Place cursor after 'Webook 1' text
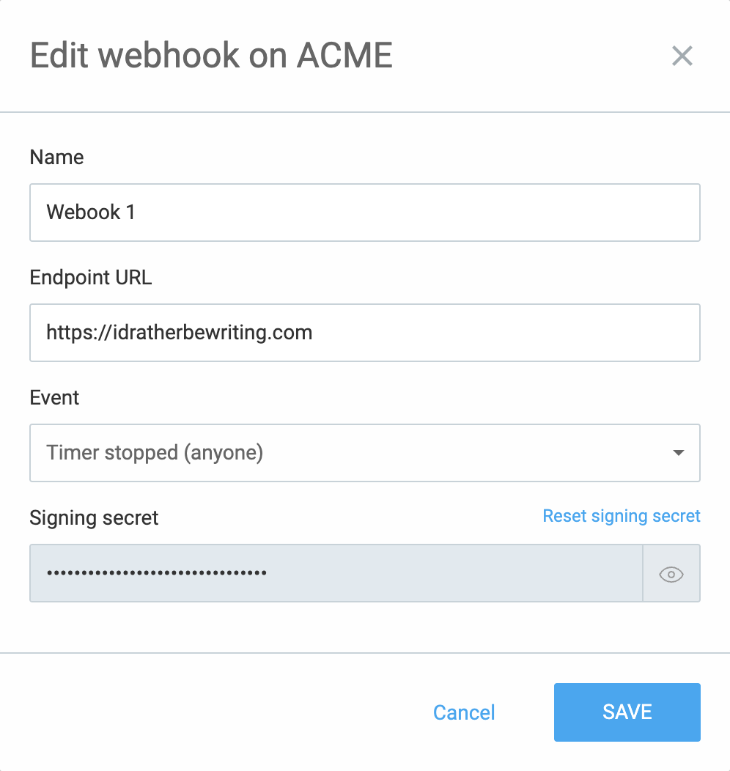Screen dimensions: 730x771 tap(136, 213)
